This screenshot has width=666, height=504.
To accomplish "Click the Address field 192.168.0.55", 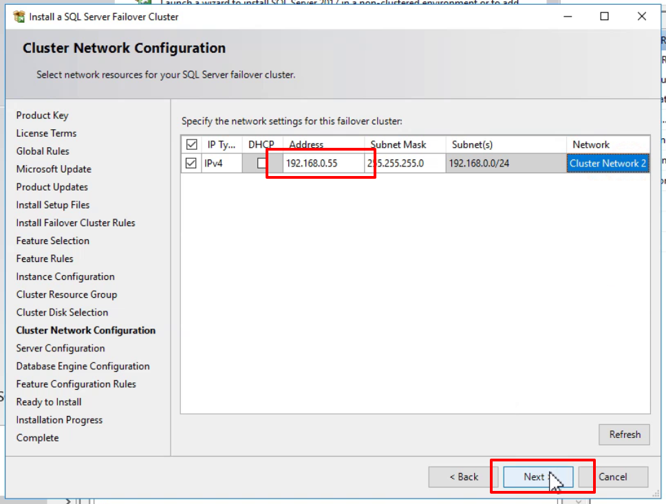I will pyautogui.click(x=323, y=164).
